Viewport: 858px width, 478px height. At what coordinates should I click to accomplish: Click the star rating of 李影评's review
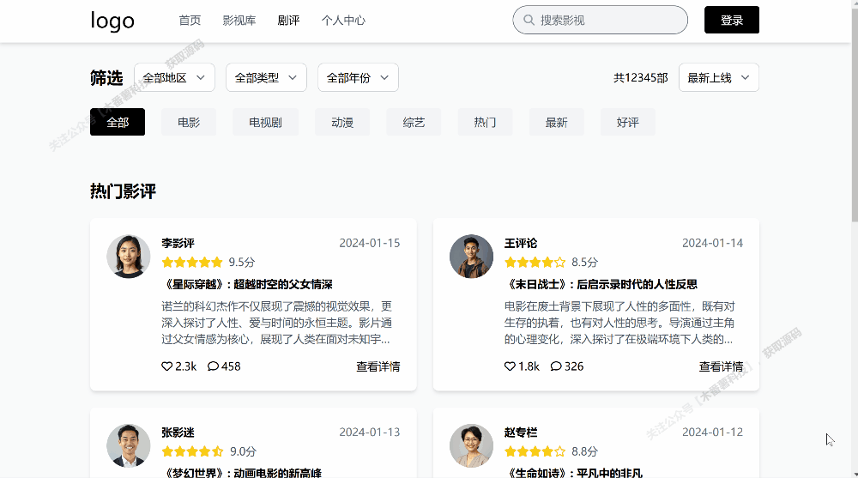tap(192, 263)
